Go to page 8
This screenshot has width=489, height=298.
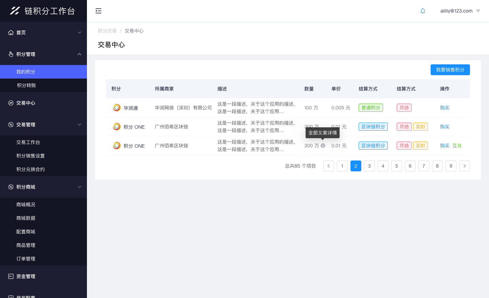coord(437,166)
